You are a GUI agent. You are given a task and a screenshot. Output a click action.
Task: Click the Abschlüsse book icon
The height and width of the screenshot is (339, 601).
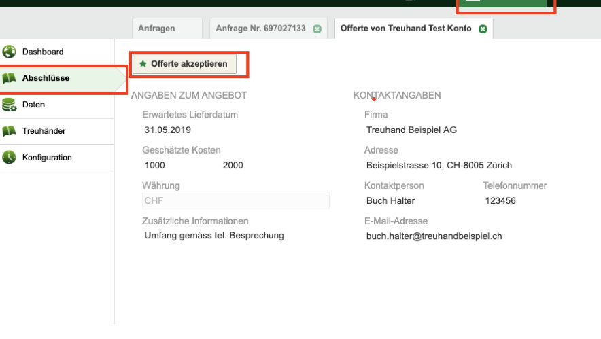click(x=10, y=78)
